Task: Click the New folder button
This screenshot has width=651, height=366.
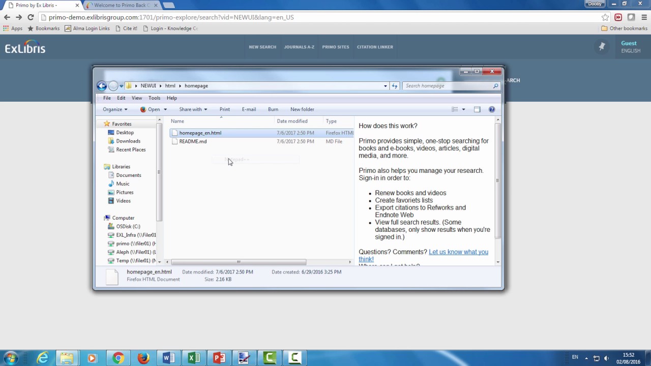Action: pyautogui.click(x=302, y=109)
